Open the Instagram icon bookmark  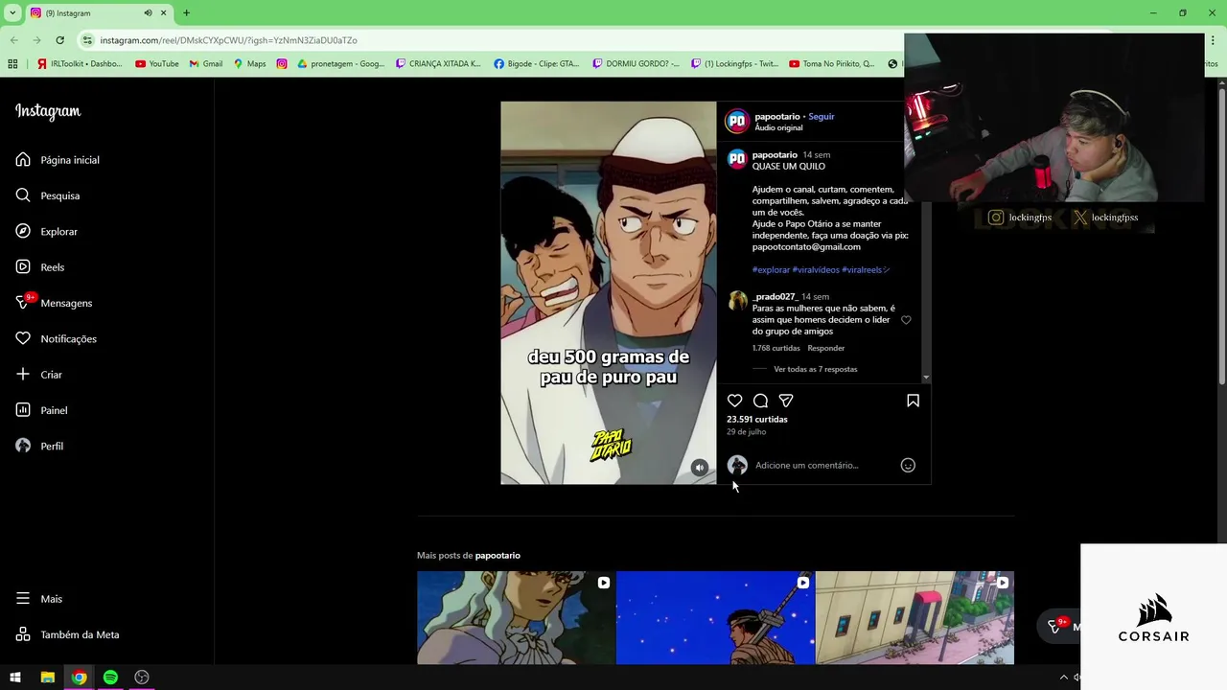point(282,64)
